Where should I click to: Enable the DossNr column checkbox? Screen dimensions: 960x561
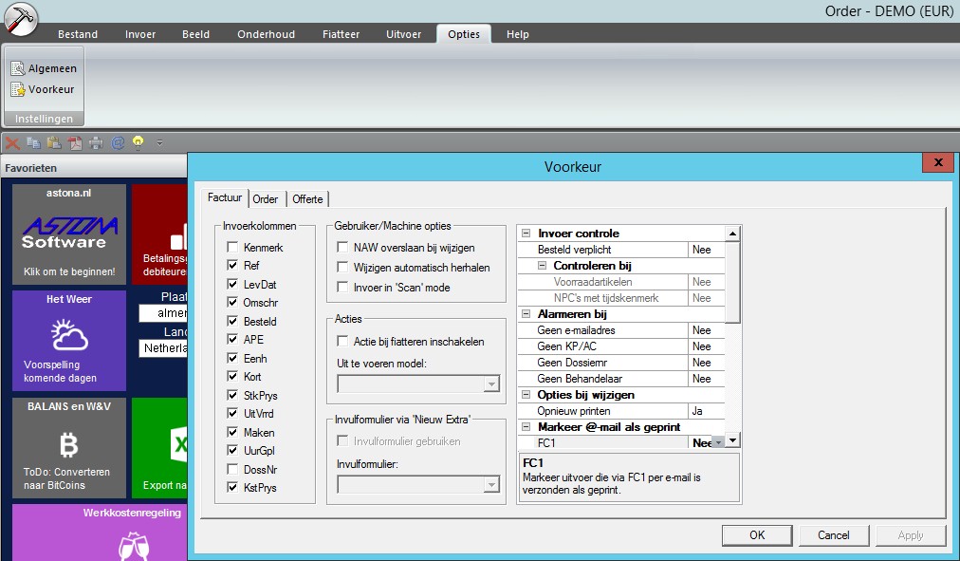pyautogui.click(x=232, y=469)
